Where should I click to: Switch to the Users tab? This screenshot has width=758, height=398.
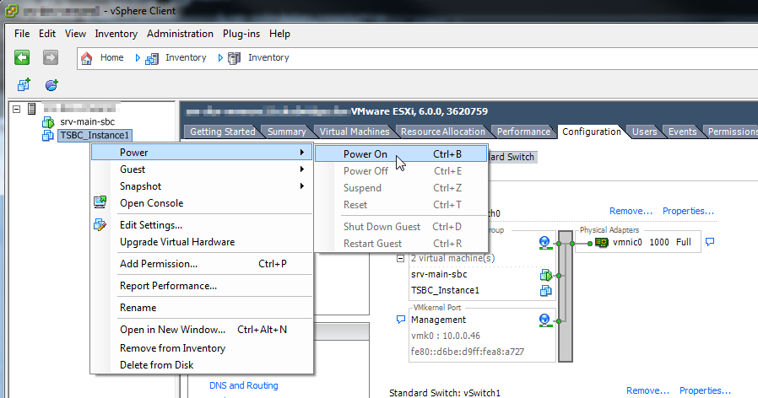pos(644,132)
